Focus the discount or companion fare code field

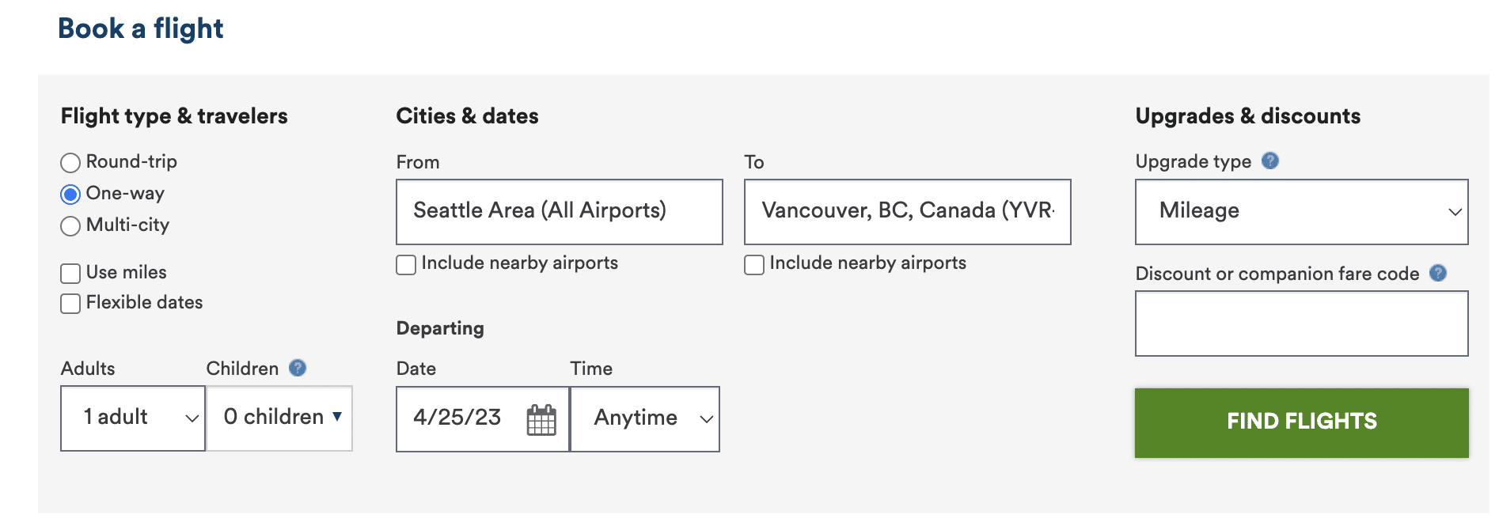1301,323
